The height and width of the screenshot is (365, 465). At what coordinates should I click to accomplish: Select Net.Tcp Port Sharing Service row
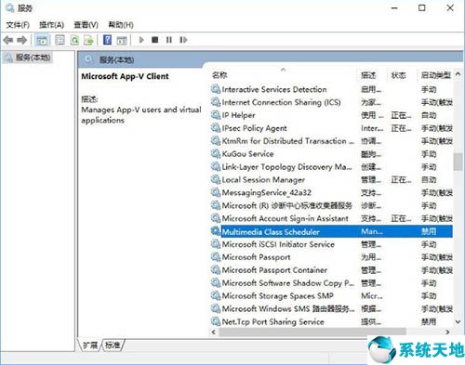[x=331, y=321]
